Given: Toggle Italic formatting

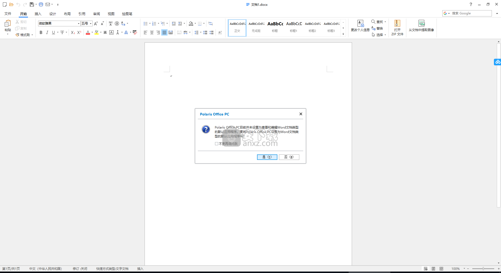Looking at the screenshot, I should tap(47, 32).
